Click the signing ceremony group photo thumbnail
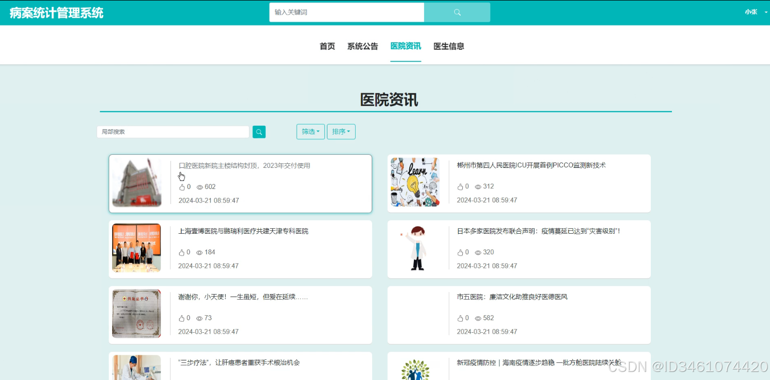This screenshot has width=770, height=380. pyautogui.click(x=136, y=248)
